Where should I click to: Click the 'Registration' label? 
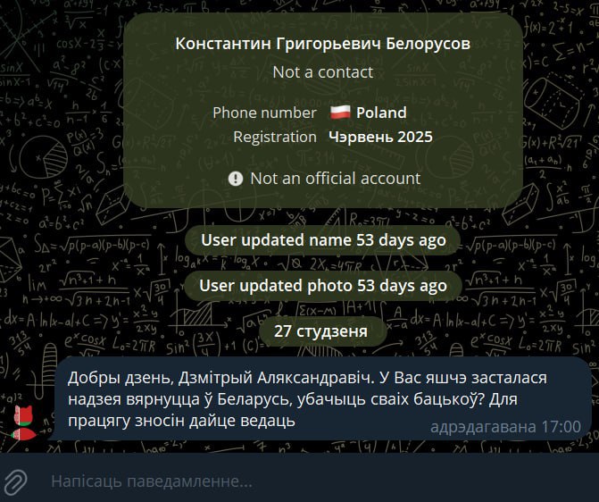275,137
